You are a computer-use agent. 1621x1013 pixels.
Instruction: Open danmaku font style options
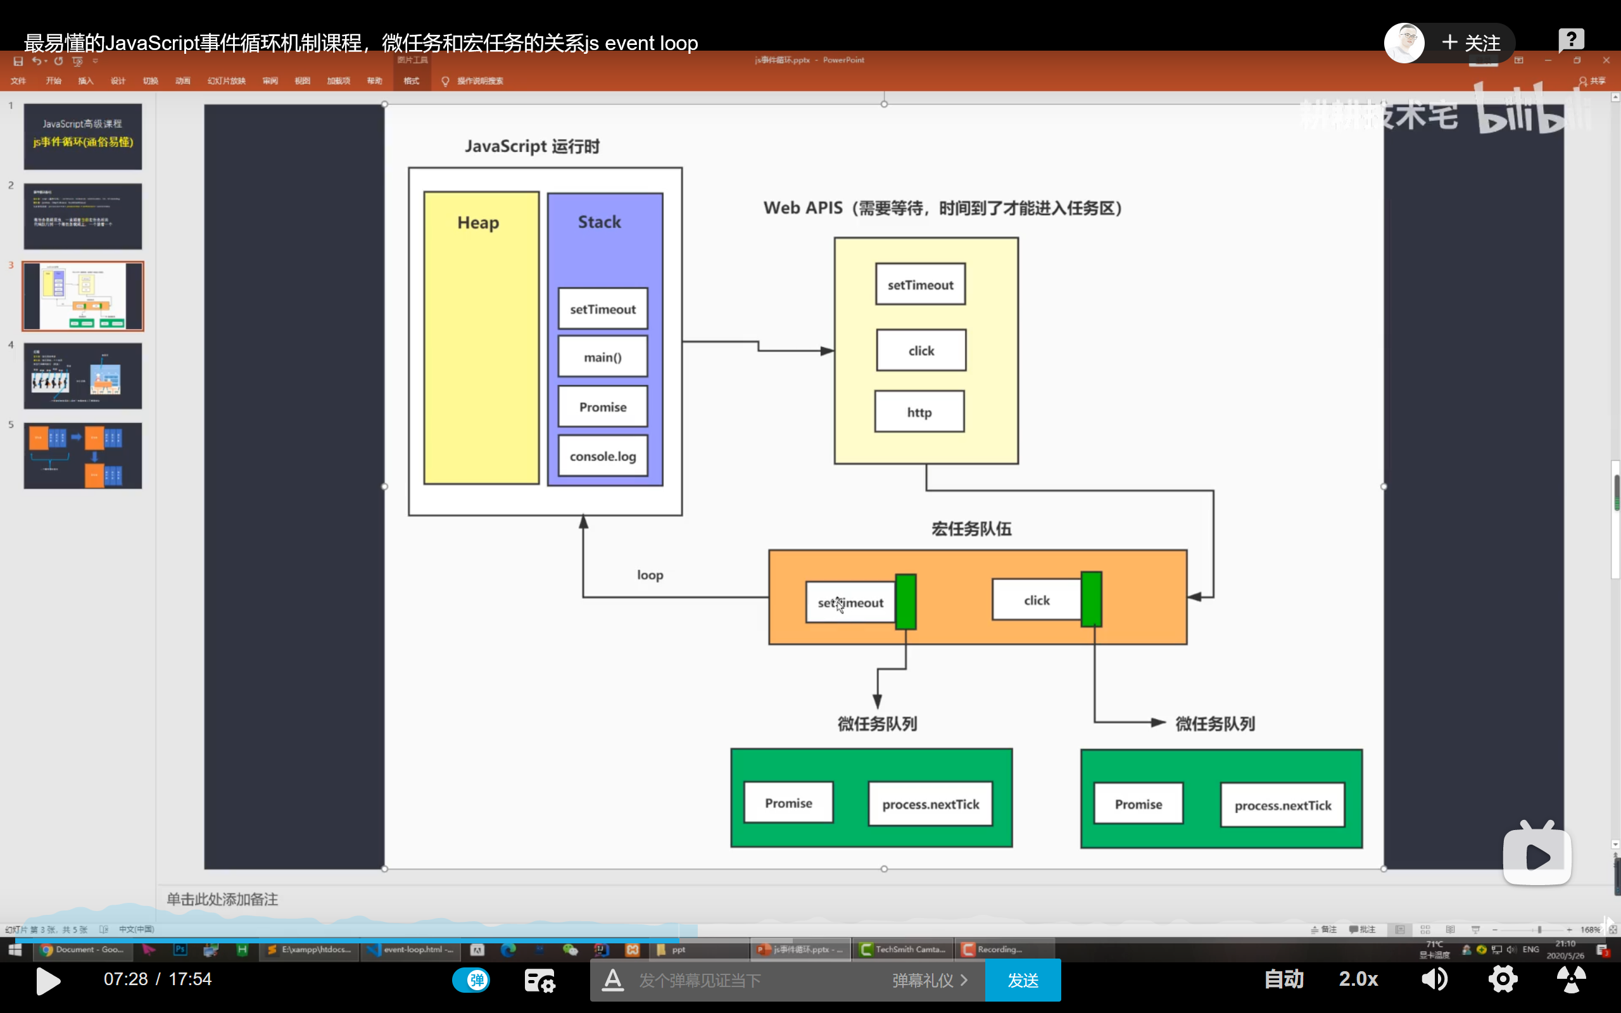point(612,981)
